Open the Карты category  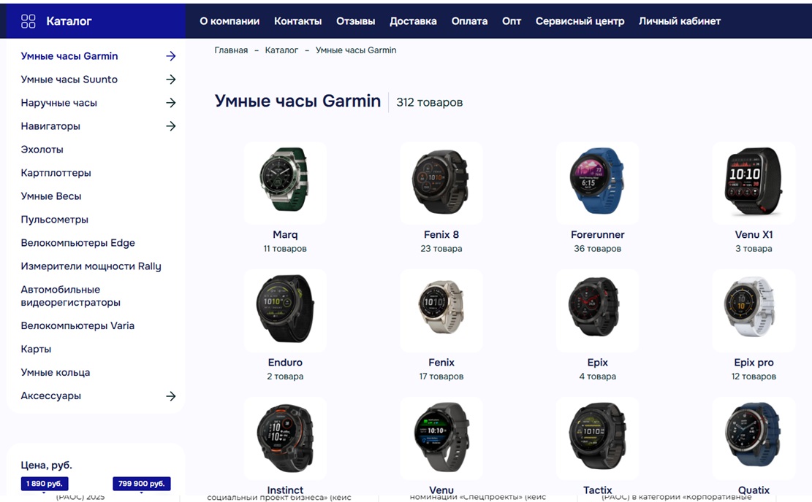click(36, 349)
